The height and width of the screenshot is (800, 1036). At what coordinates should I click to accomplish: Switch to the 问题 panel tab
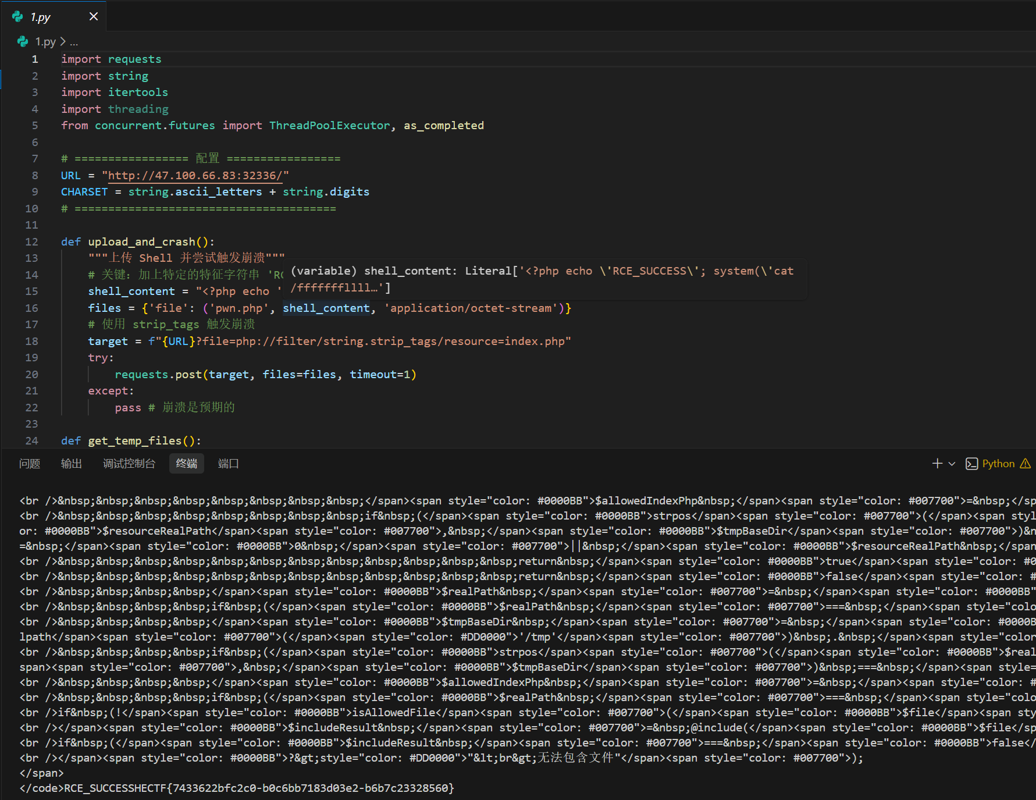coord(30,463)
